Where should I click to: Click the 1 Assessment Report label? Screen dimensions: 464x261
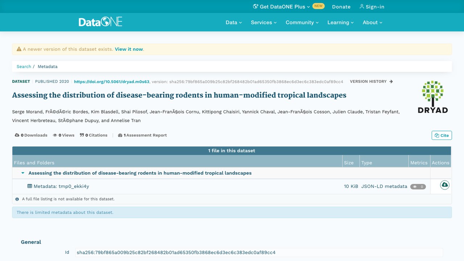tap(145, 135)
